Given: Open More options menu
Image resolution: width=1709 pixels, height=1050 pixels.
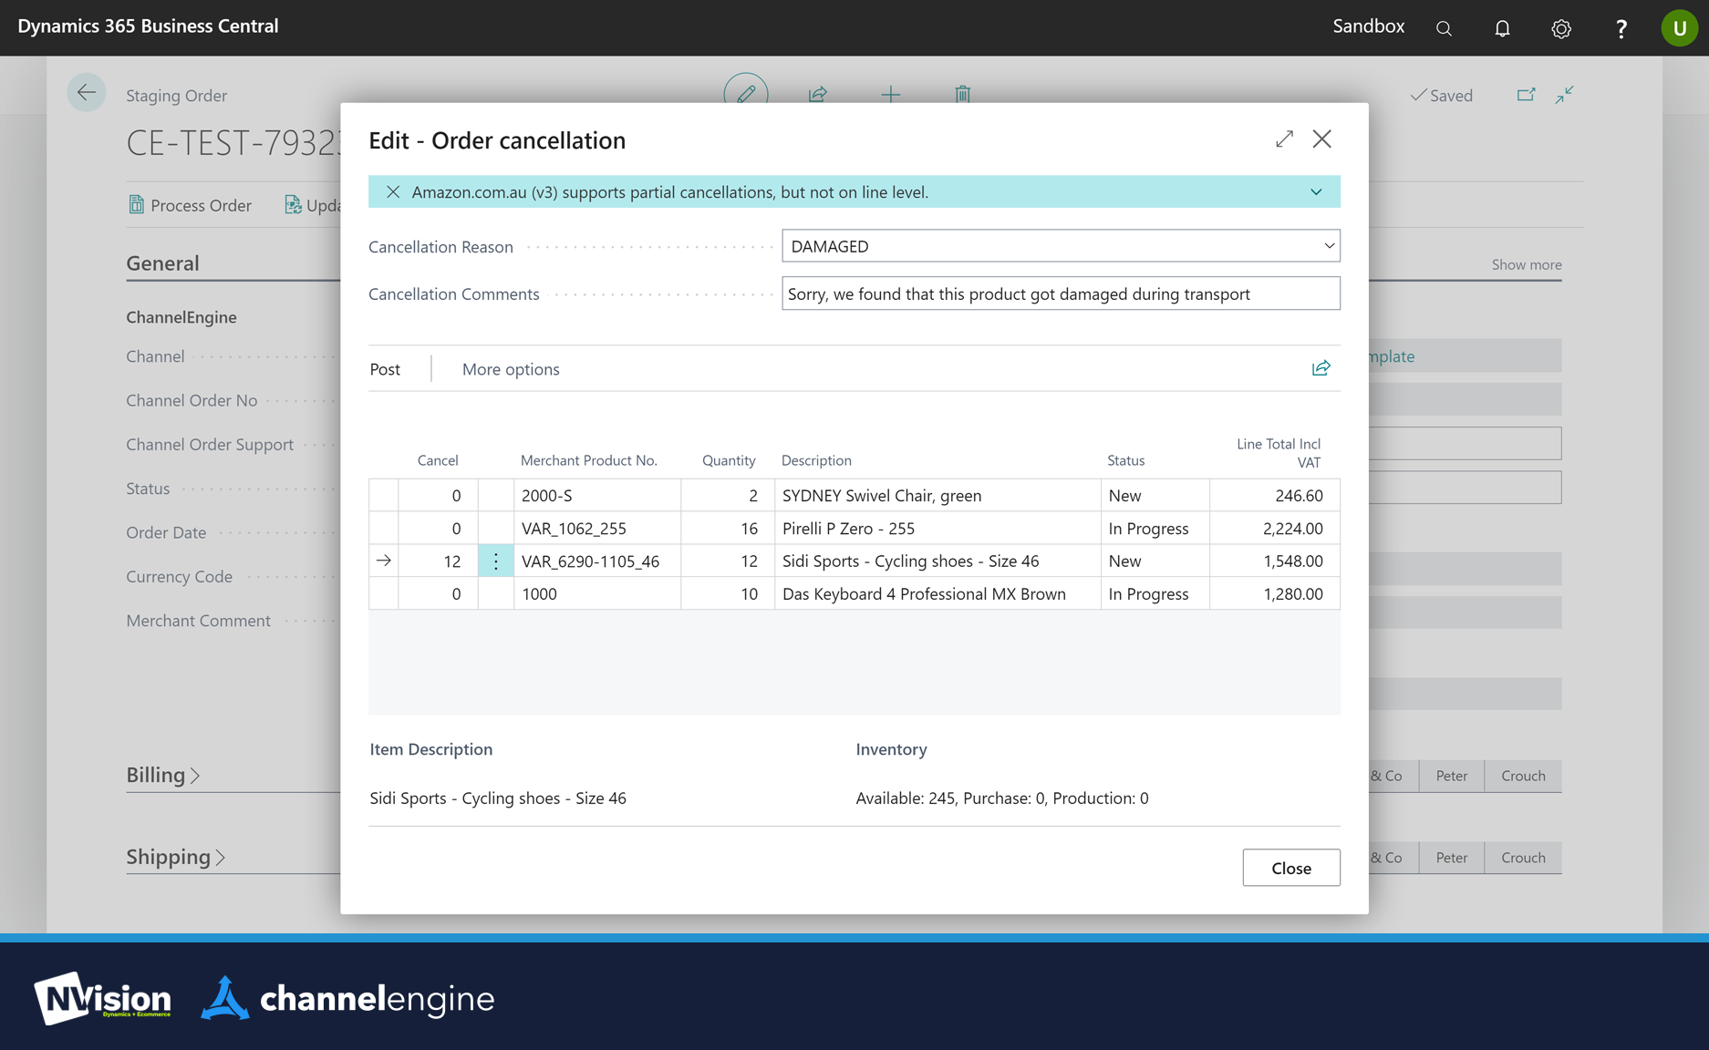Looking at the screenshot, I should pyautogui.click(x=511, y=369).
